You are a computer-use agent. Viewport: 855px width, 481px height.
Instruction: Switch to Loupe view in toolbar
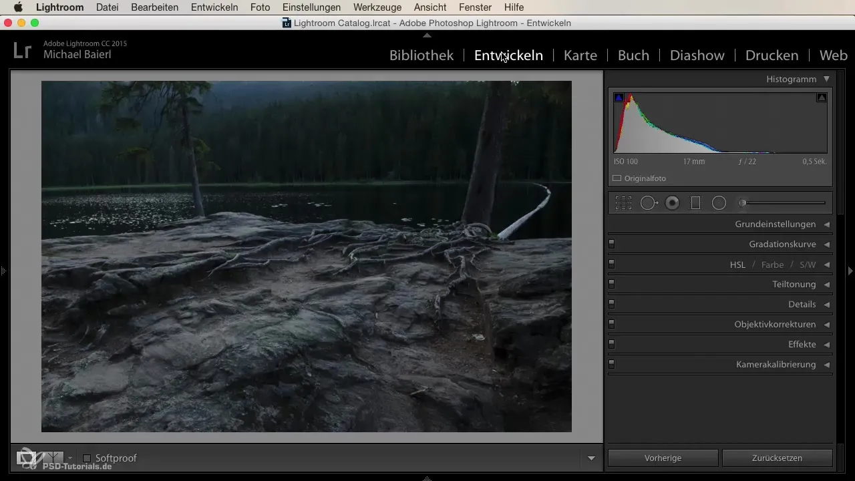click(26, 458)
